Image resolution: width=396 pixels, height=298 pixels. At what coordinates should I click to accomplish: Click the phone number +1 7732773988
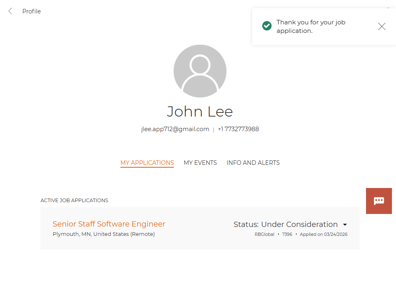238,129
